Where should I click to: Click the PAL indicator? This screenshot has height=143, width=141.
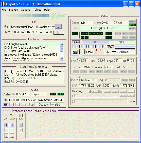(x=124, y=72)
